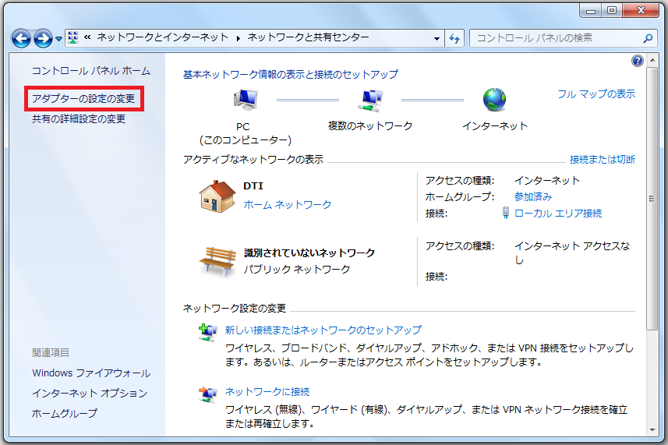This screenshot has width=668, height=445.
Task: Open 新しい接続またはネットワークのセットアップ link
Action: pos(323,330)
